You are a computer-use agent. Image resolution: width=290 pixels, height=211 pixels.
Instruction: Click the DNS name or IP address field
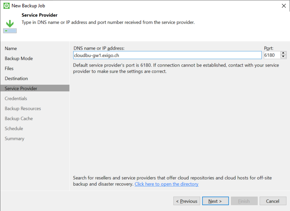click(168, 55)
